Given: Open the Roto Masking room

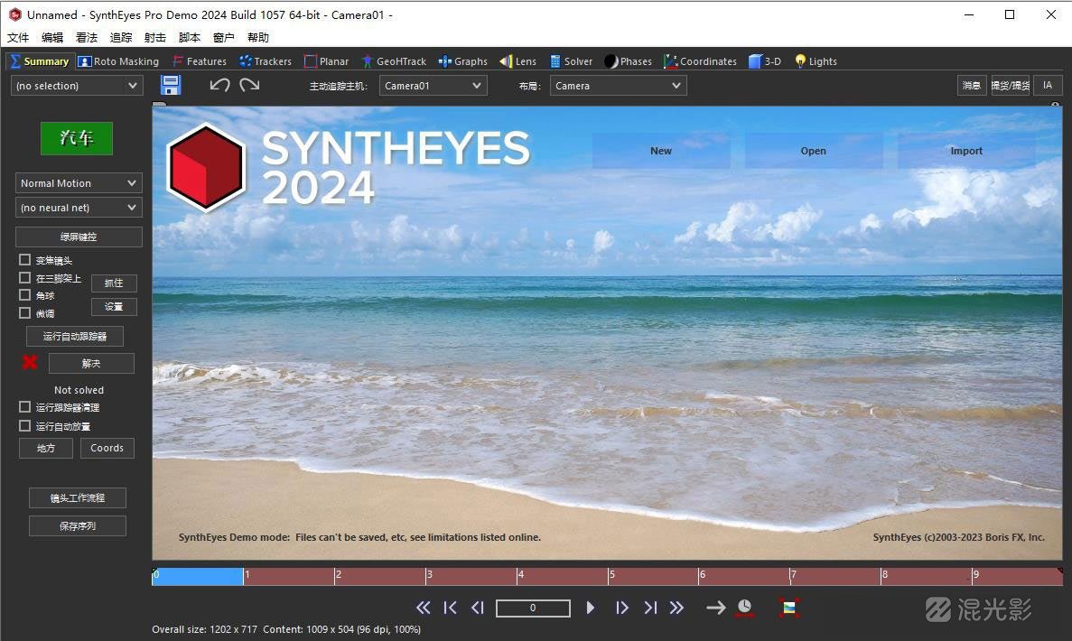Looking at the screenshot, I should [118, 61].
